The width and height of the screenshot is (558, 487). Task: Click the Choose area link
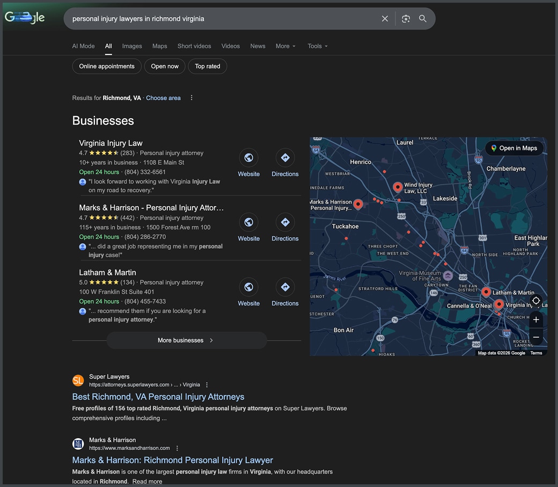pyautogui.click(x=163, y=98)
